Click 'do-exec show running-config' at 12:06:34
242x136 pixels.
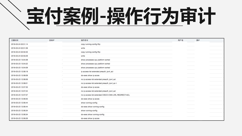coord(93,115)
